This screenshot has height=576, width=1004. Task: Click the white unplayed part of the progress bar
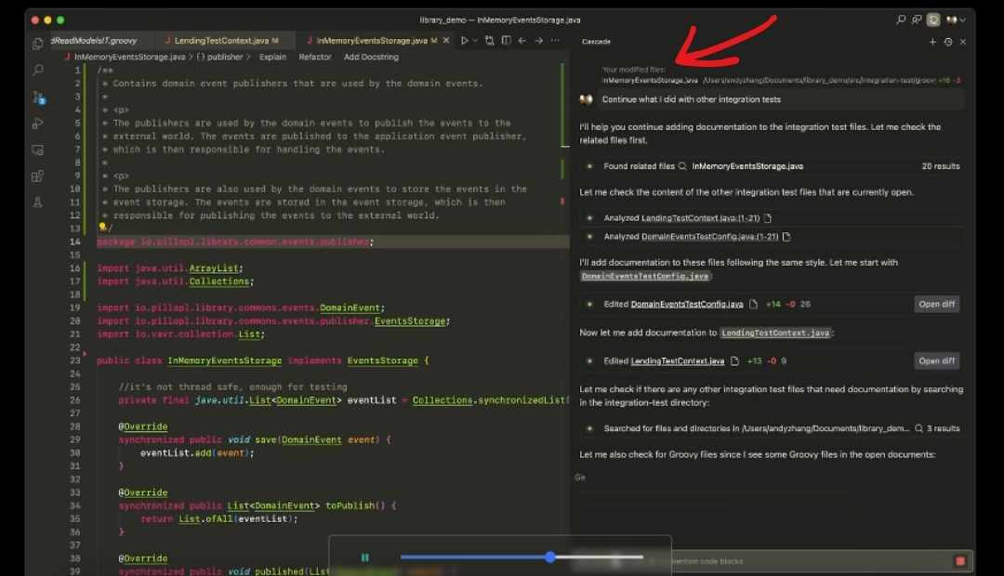point(599,556)
